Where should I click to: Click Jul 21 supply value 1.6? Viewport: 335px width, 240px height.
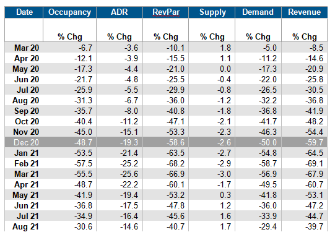tap(225, 216)
